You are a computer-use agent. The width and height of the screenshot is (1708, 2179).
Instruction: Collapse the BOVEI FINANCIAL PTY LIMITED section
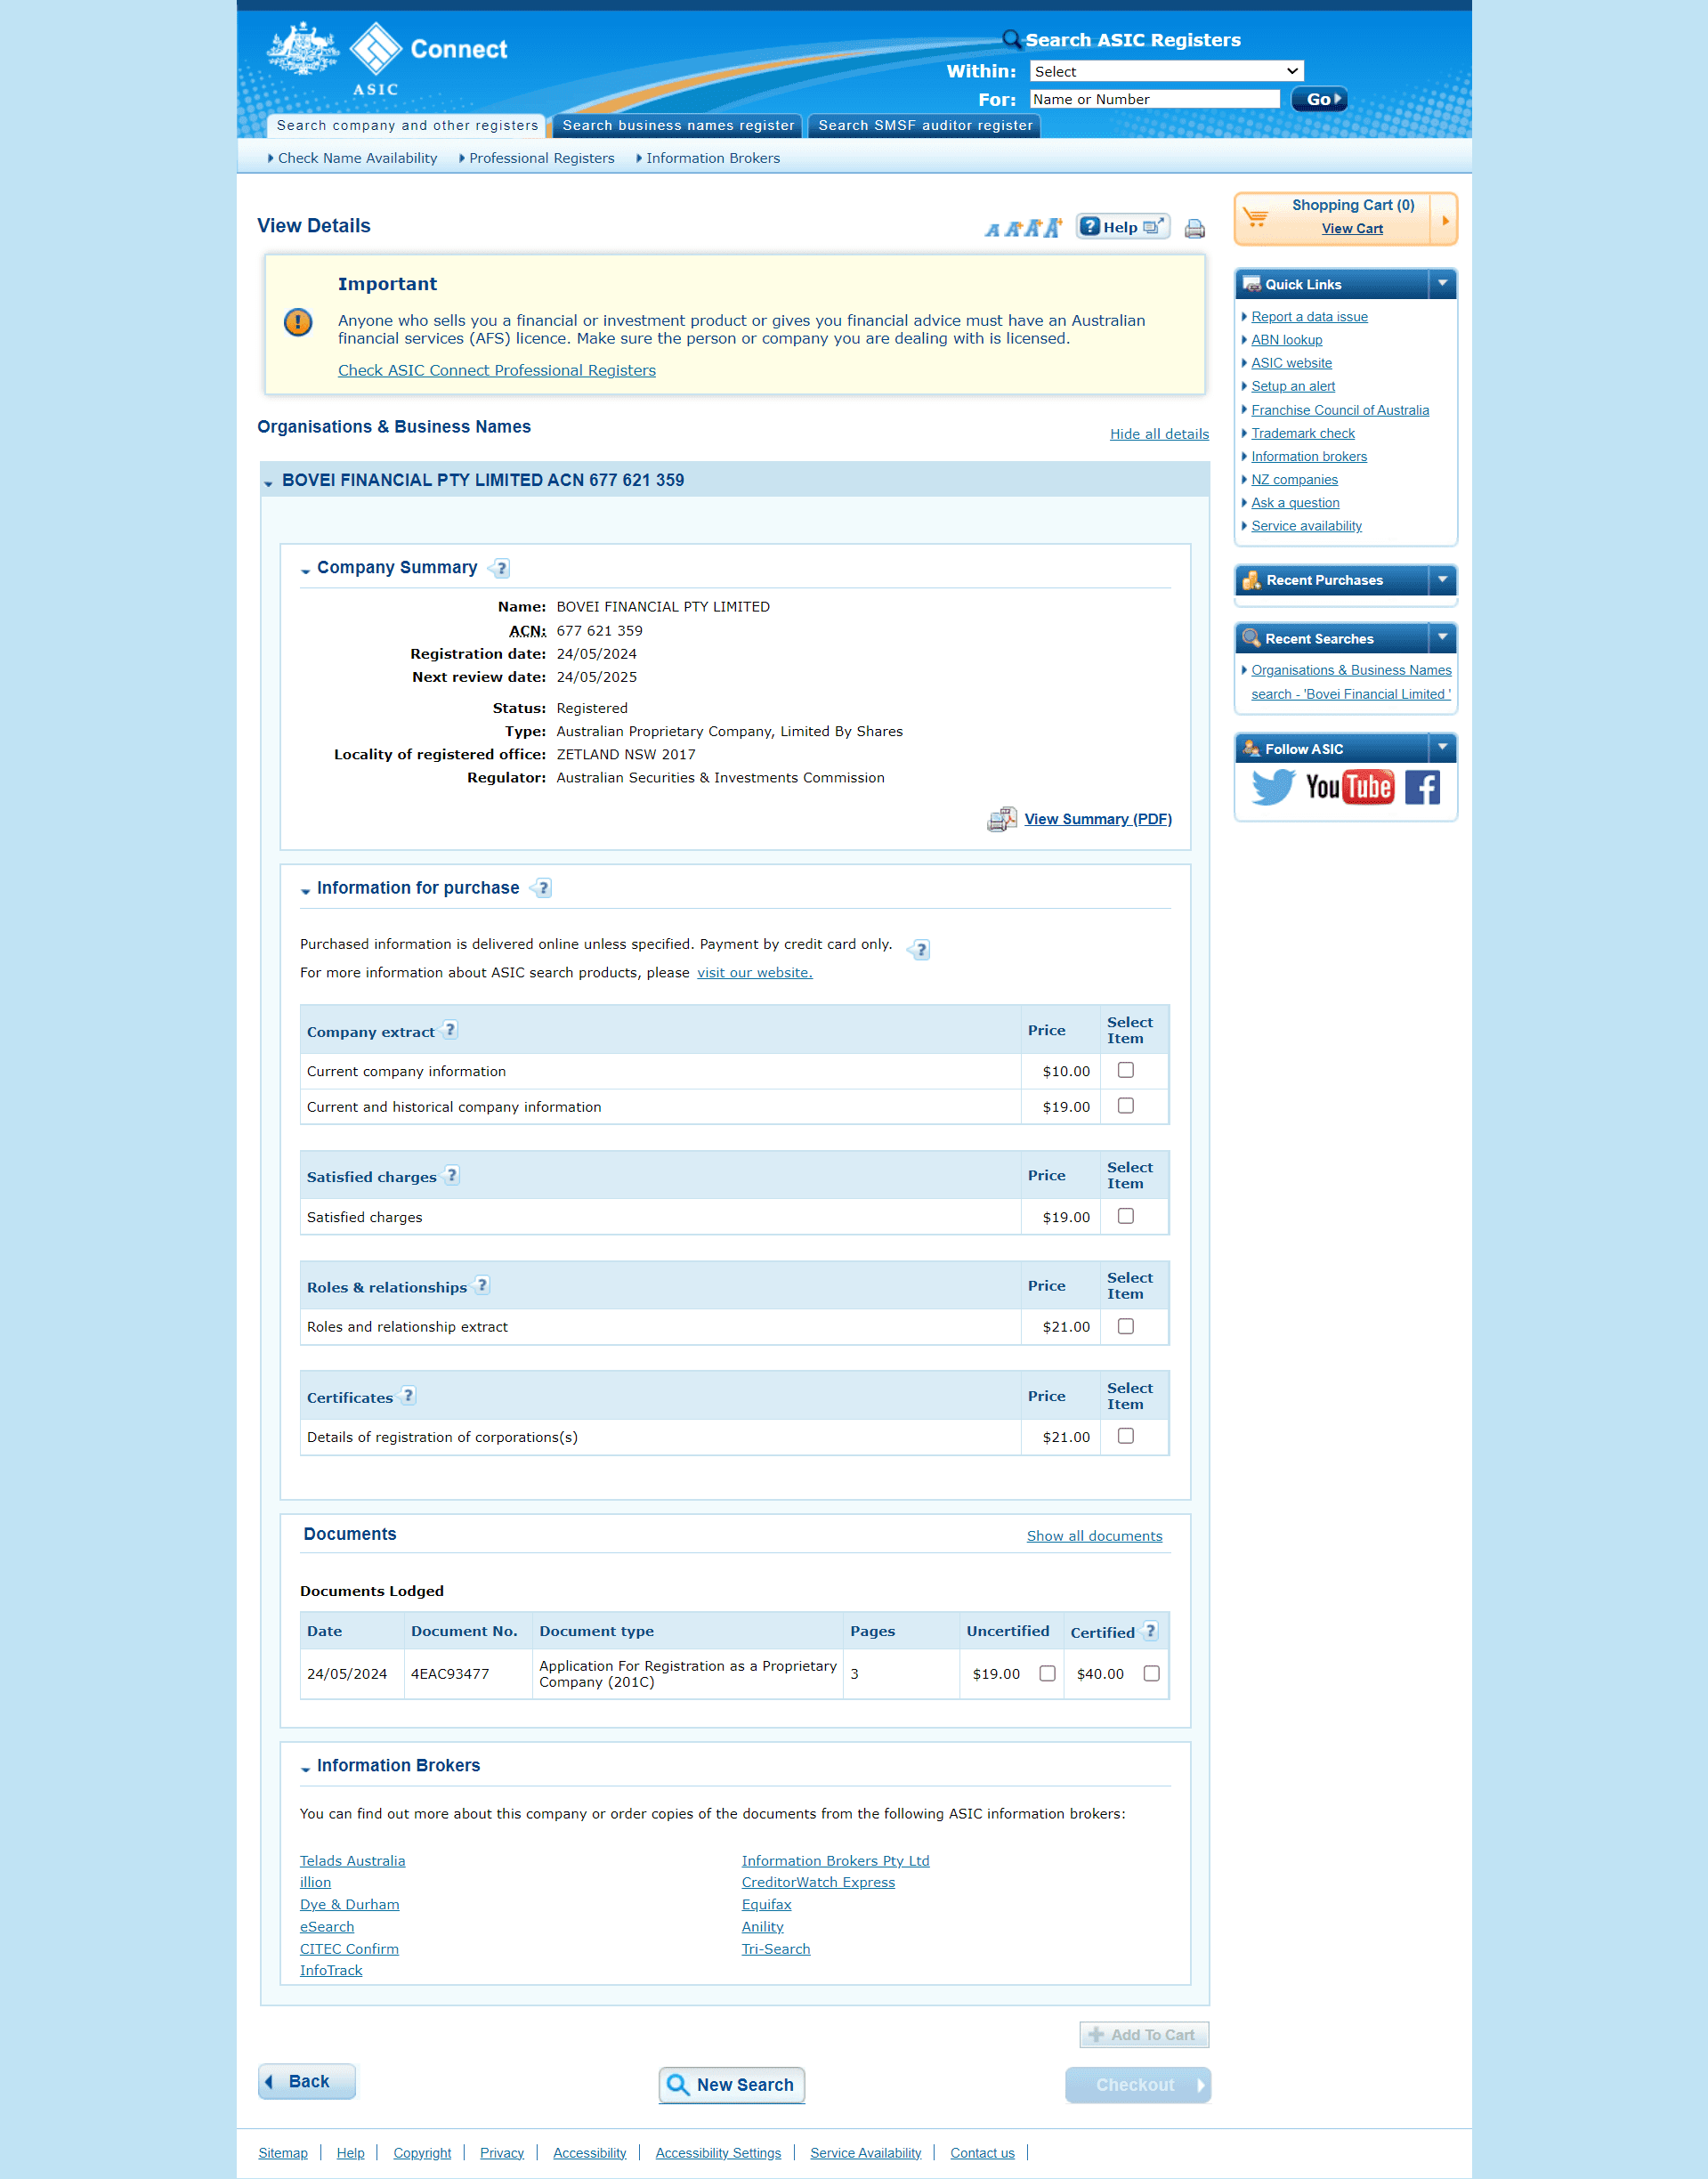click(x=268, y=483)
